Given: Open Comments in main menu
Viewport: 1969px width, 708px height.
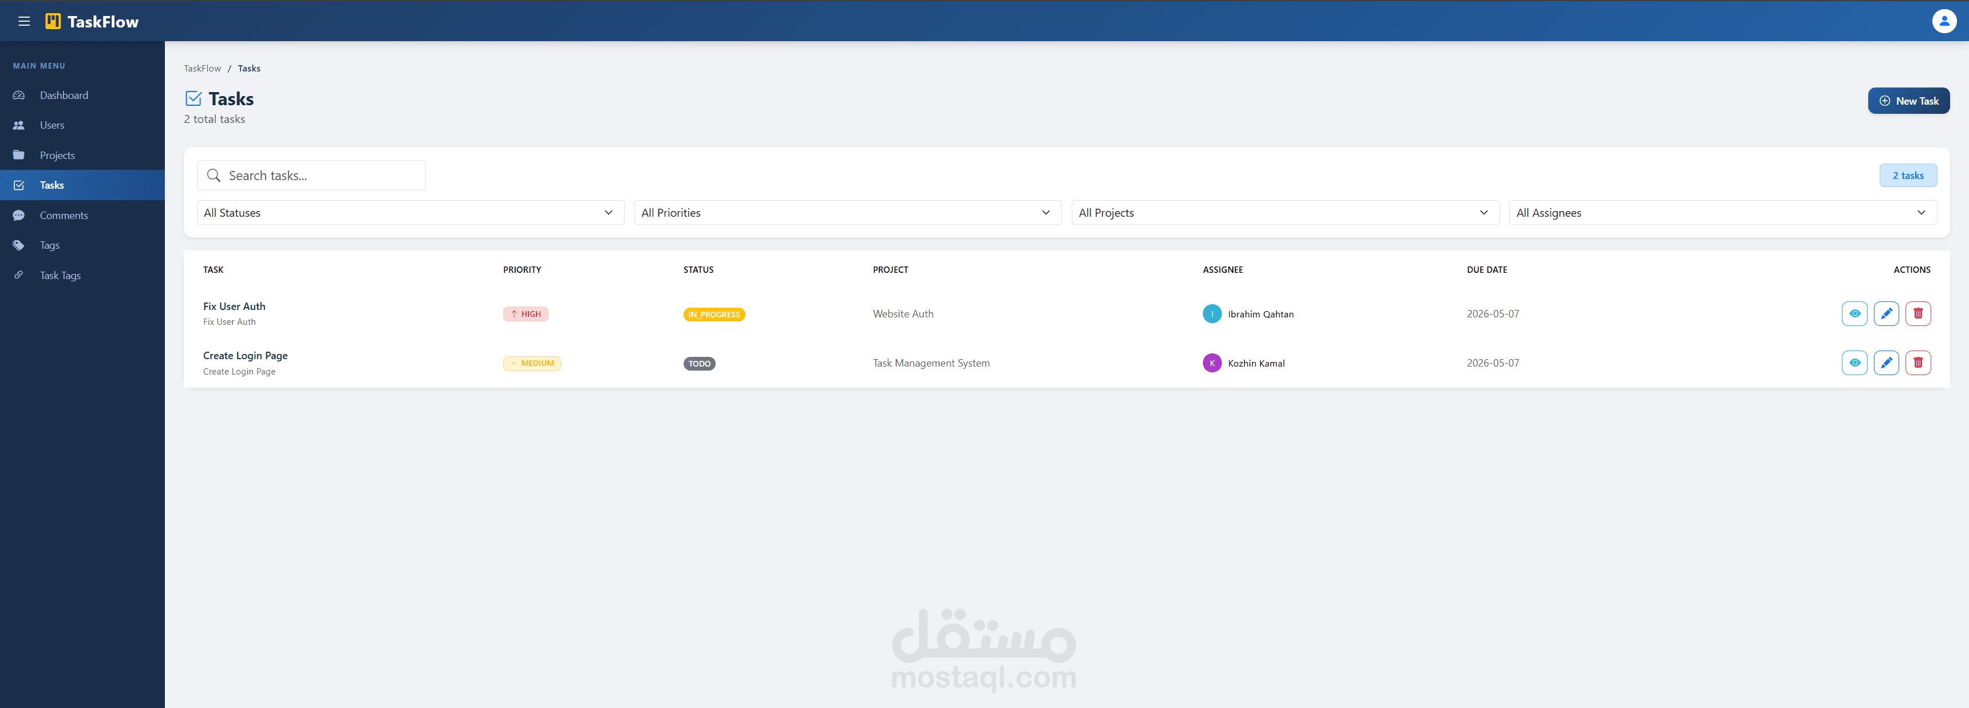Looking at the screenshot, I should pos(82,216).
